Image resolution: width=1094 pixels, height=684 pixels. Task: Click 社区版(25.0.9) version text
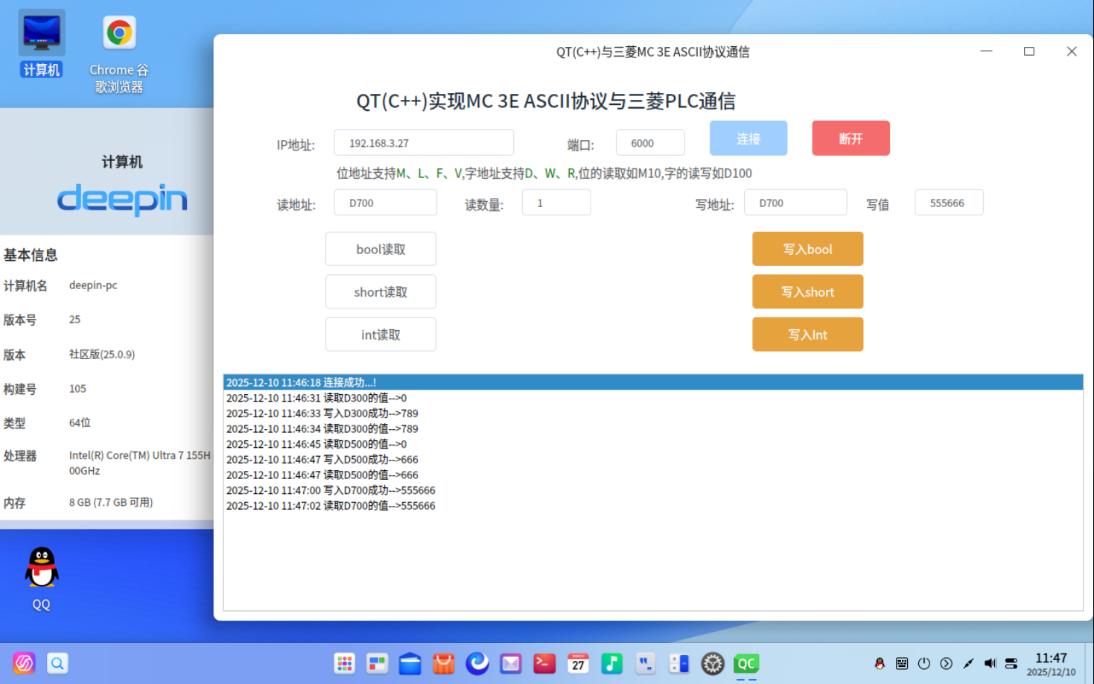pos(102,355)
